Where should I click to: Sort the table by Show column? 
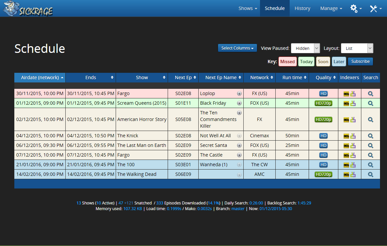pos(142,77)
